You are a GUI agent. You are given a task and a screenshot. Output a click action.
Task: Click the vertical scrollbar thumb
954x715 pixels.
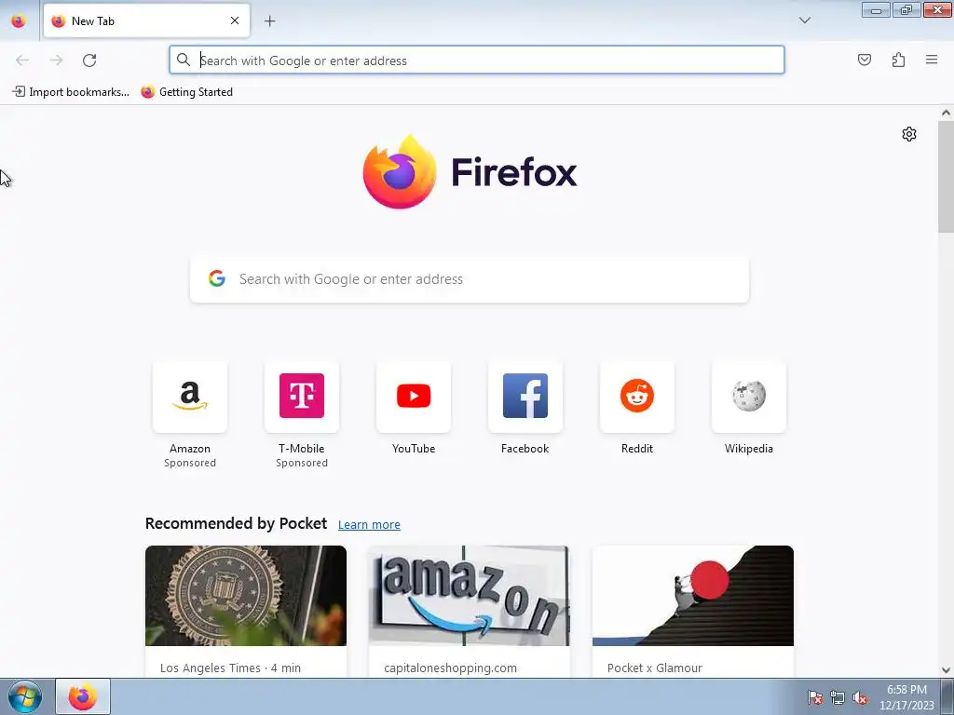pyautogui.click(x=946, y=177)
